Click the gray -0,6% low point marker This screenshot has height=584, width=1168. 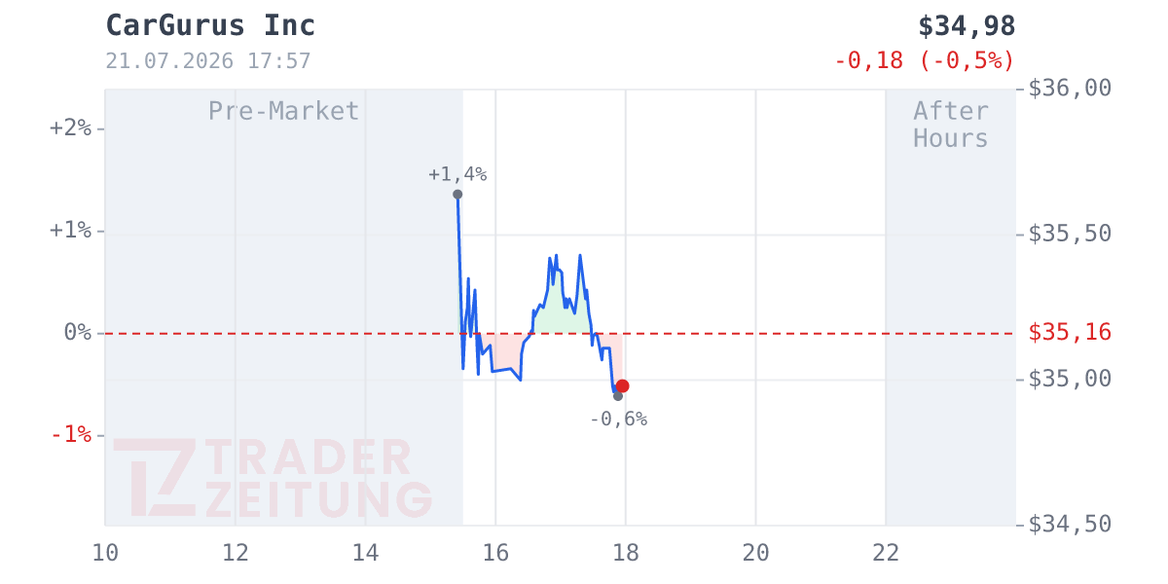point(617,396)
